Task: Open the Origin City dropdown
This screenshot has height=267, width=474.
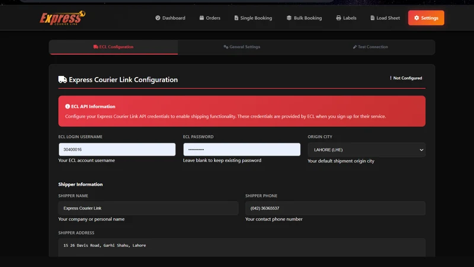Action: 366,150
